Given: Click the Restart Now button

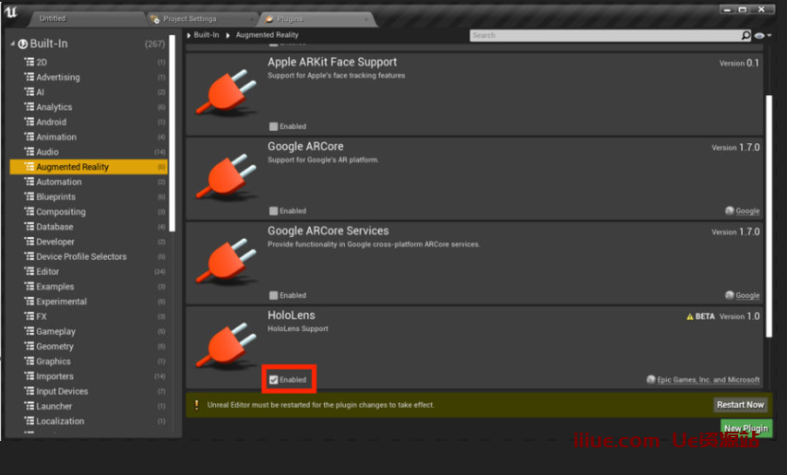Looking at the screenshot, I should (740, 405).
